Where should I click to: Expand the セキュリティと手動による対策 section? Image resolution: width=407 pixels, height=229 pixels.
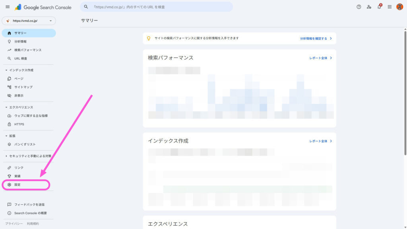[x=29, y=155]
